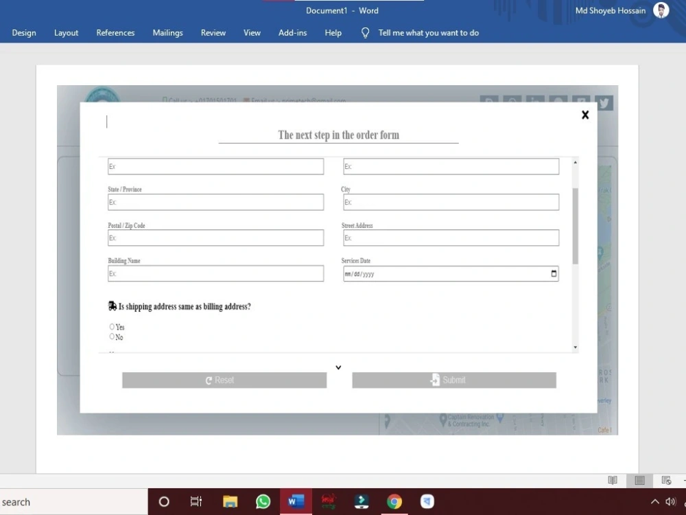
Task: Switch to the Review tab
Action: tap(213, 33)
